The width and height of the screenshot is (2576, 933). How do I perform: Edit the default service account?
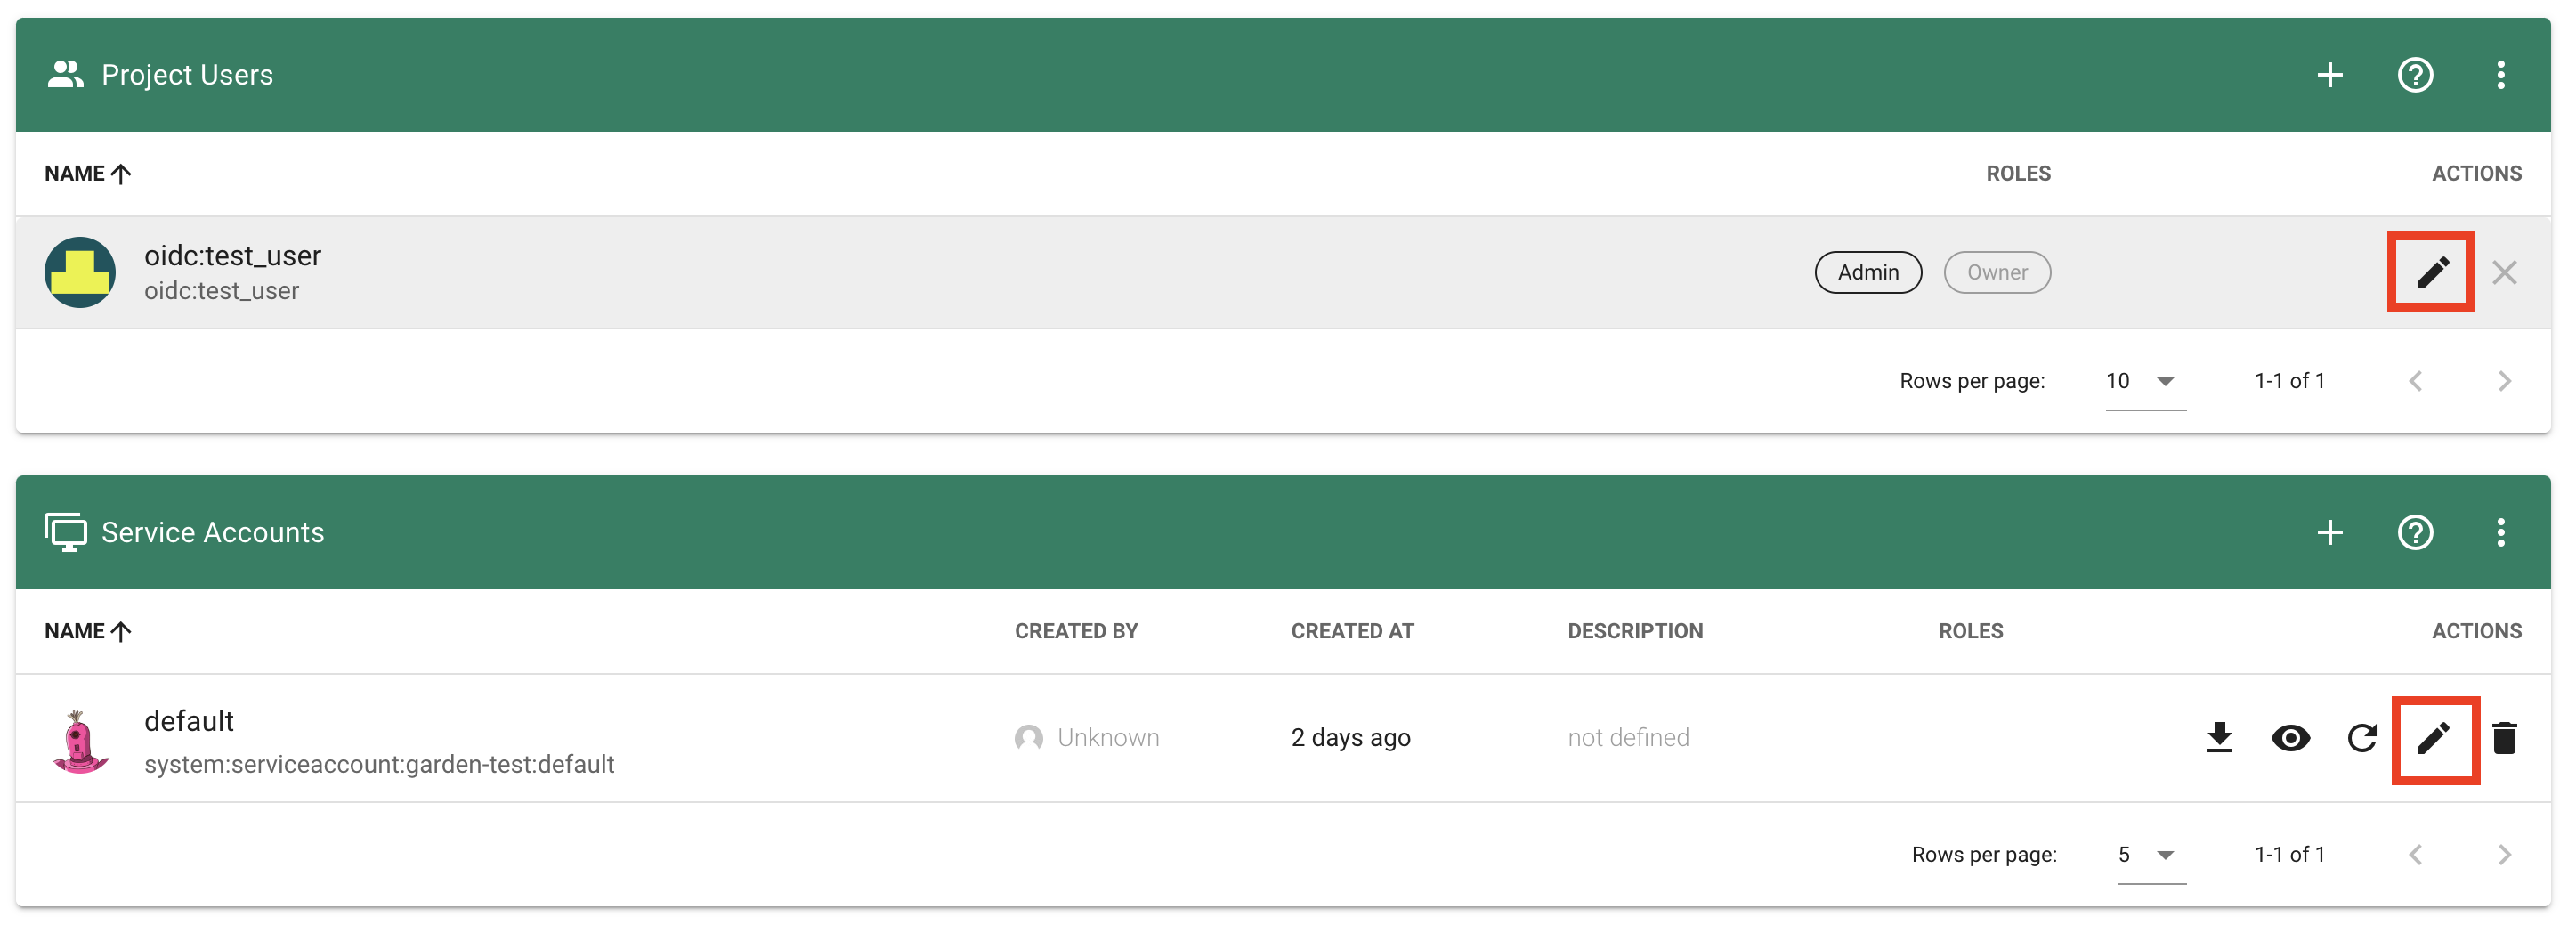(x=2434, y=738)
